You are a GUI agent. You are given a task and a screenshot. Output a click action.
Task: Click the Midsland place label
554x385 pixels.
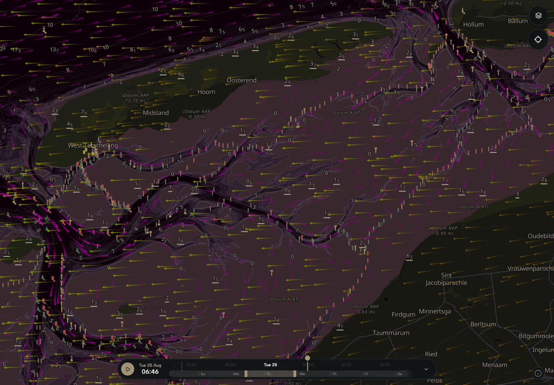tap(156, 113)
